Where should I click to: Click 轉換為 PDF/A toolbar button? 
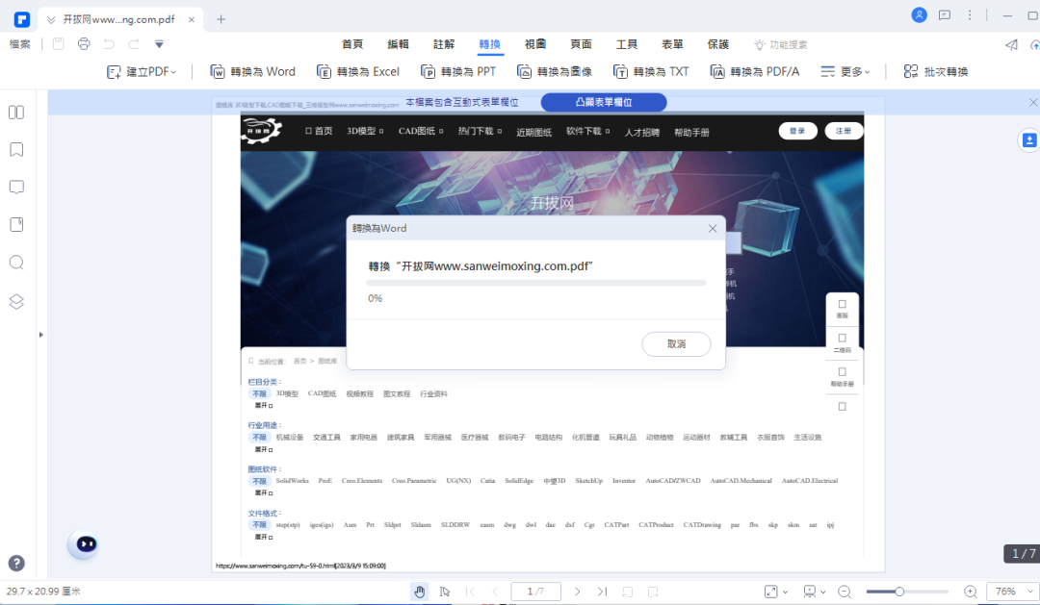click(x=755, y=71)
